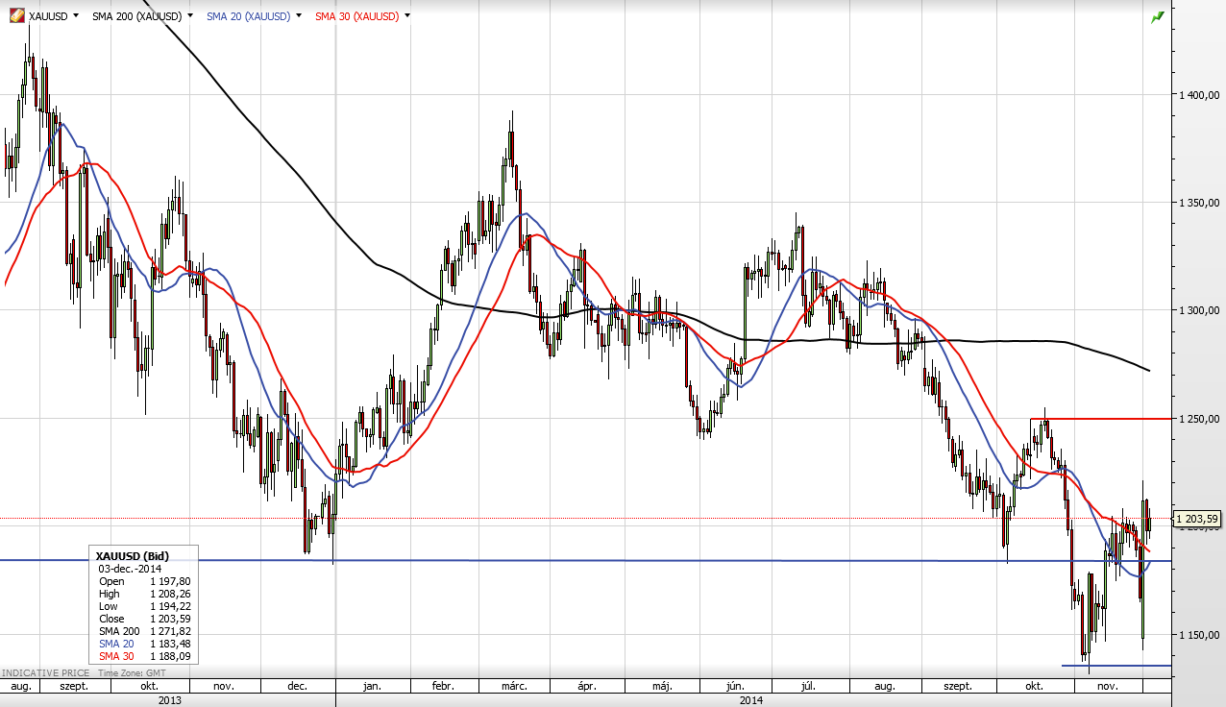Click the 1 350,00 price axis label

[1199, 203]
